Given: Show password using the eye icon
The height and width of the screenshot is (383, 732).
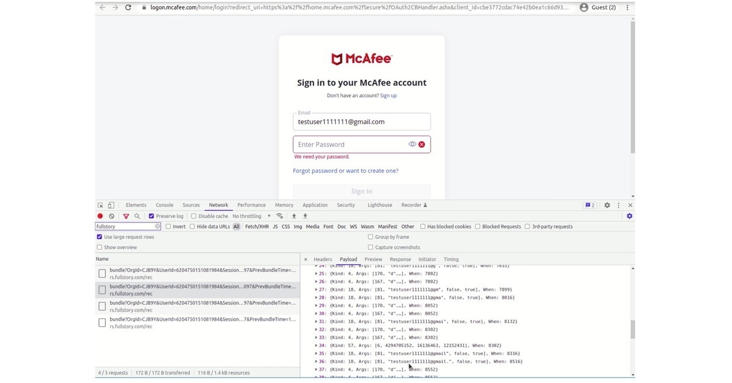Looking at the screenshot, I should 412,144.
